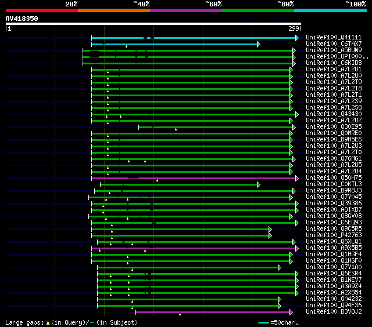Image resolution: width=372 pixels, height=327 pixels.
Task: Select the UniRef100_A7L2T0 label
Action: tap(334, 152)
